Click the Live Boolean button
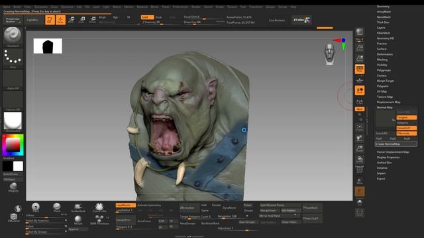 click(x=277, y=20)
